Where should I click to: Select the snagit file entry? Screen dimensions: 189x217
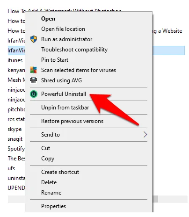tap(15, 139)
